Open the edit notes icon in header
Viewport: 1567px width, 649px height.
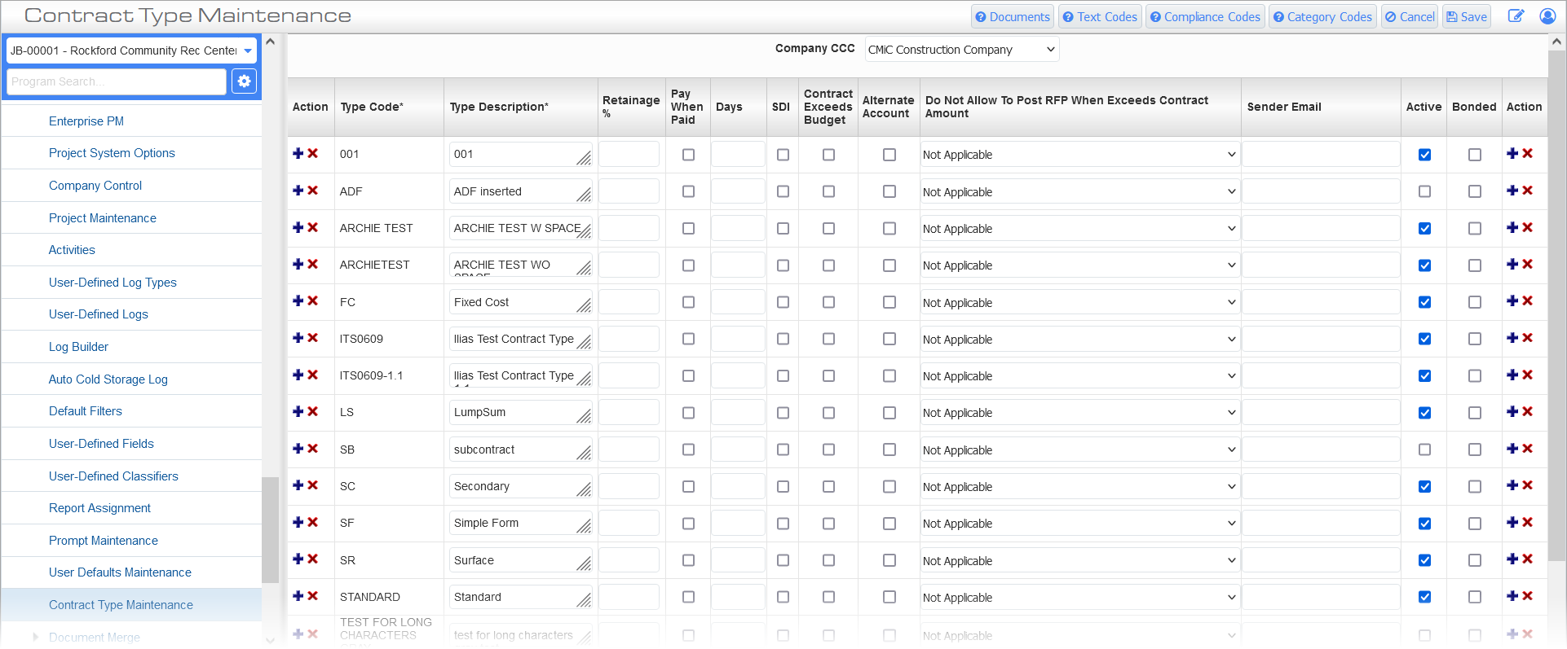1516,16
